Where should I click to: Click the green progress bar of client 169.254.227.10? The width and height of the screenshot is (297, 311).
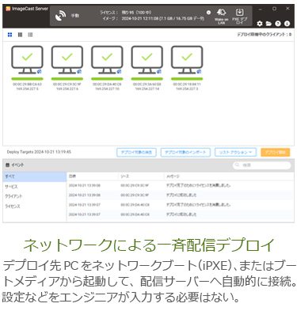pyautogui.click(x=107, y=78)
